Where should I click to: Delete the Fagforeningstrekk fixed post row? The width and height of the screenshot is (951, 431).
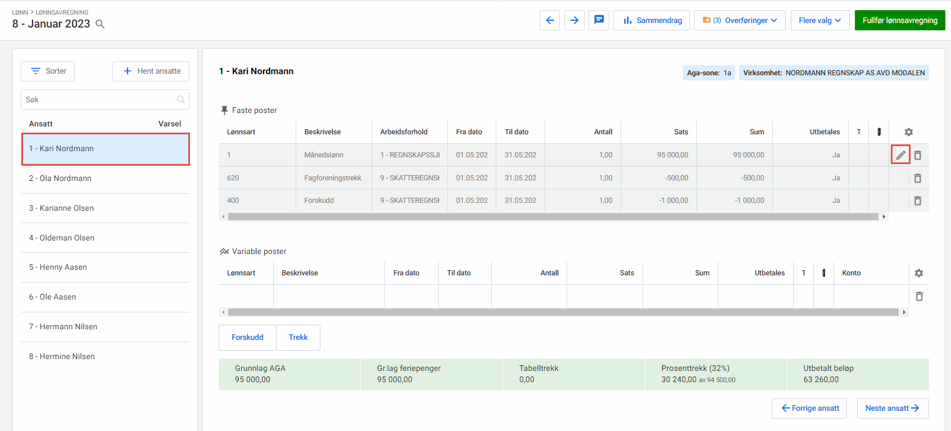(x=917, y=178)
